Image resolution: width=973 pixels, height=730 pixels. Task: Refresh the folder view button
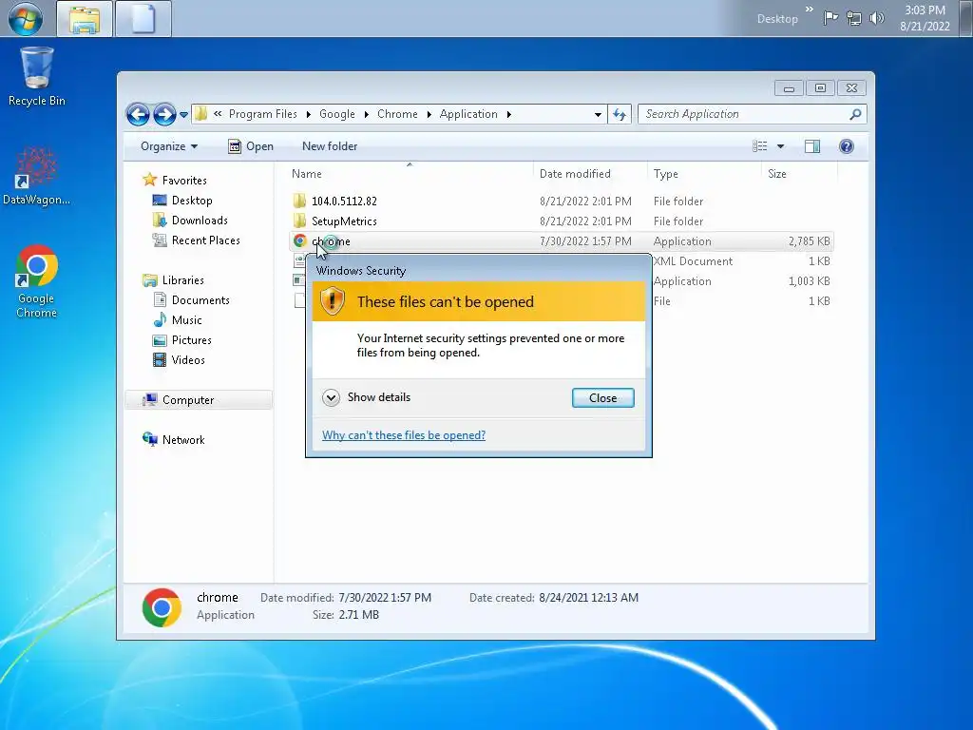[620, 114]
